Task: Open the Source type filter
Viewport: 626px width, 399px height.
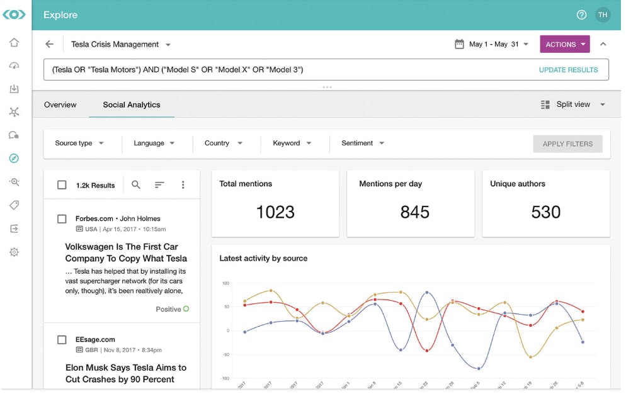Action: [79, 143]
